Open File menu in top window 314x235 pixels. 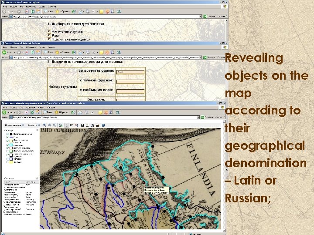5,7
